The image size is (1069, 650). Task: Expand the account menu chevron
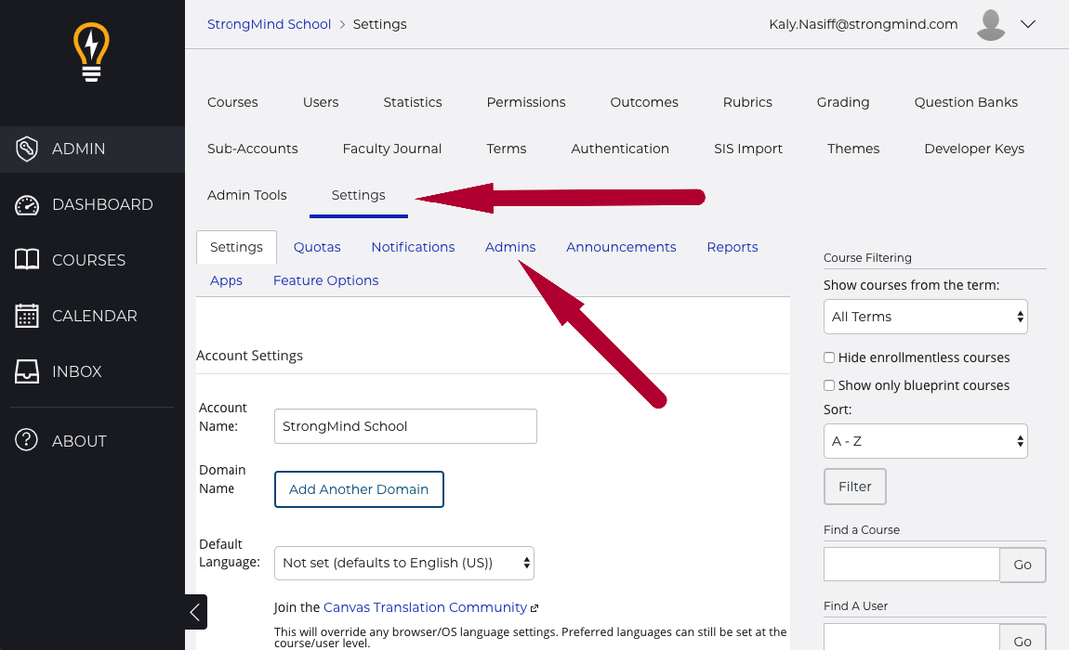click(x=1028, y=25)
